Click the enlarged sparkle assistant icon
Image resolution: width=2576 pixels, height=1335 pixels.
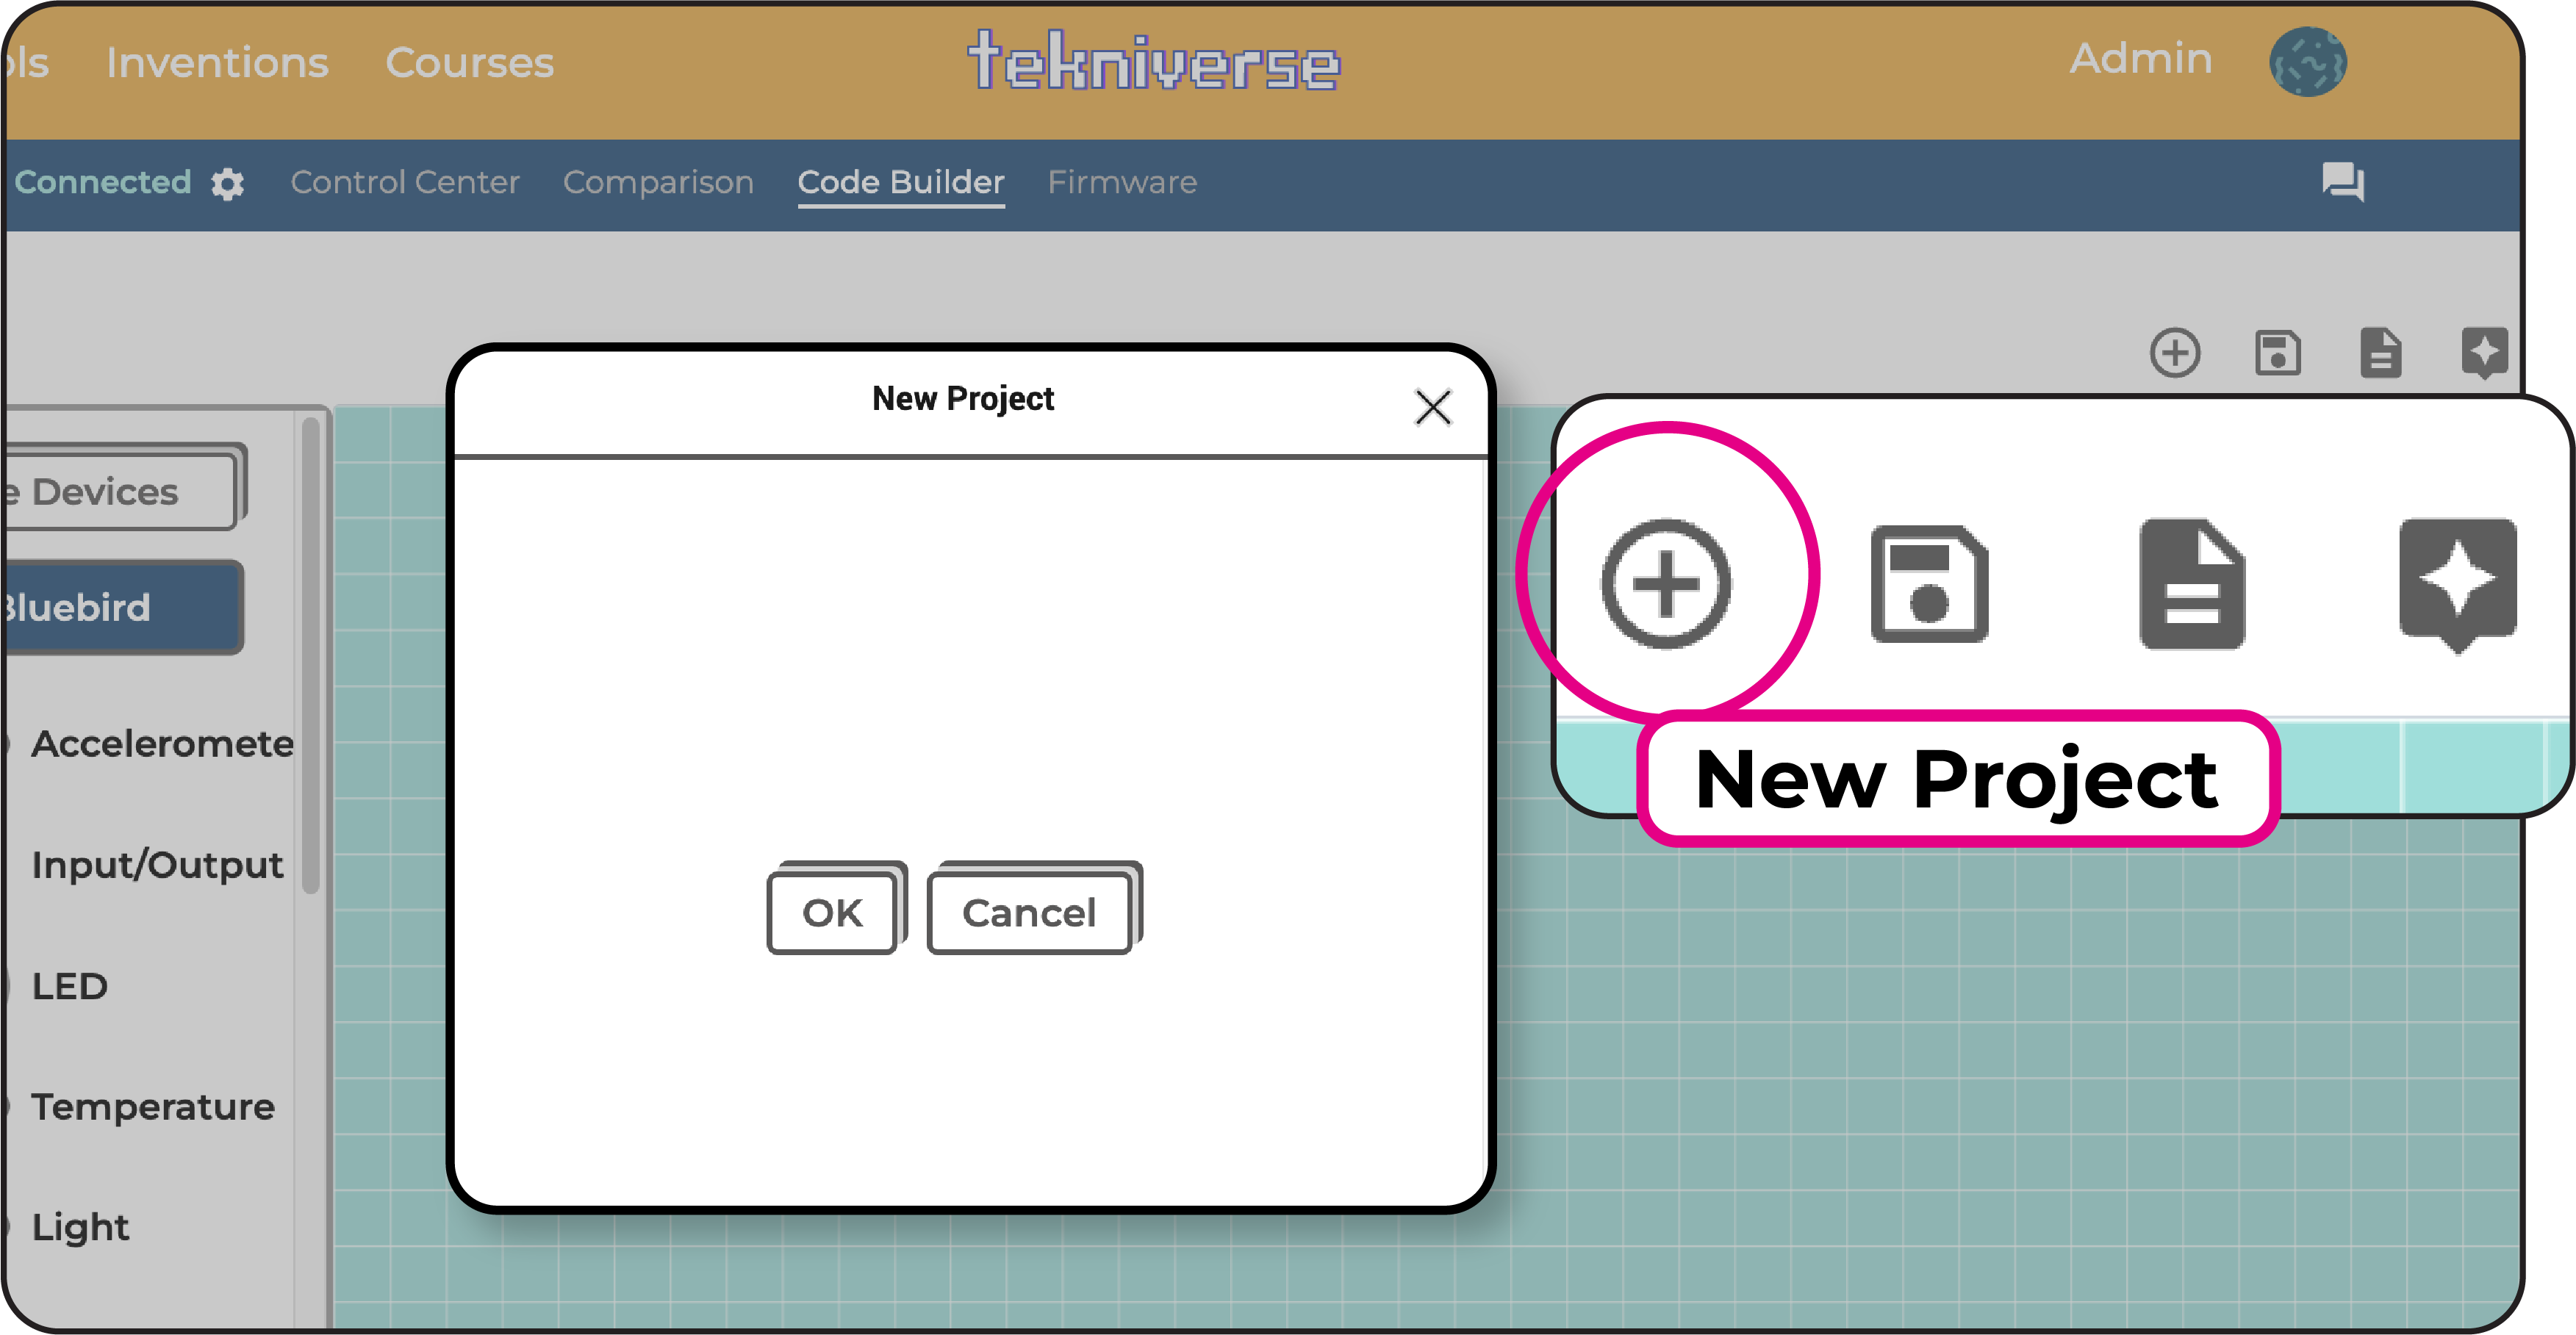[x=2457, y=586]
